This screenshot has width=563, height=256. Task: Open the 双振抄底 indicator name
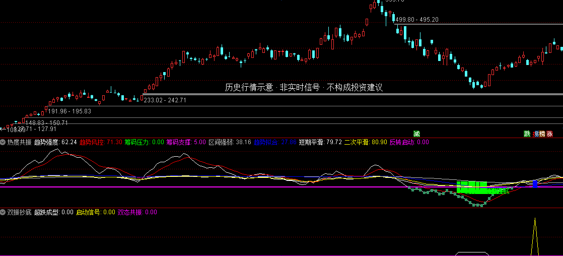(20, 212)
